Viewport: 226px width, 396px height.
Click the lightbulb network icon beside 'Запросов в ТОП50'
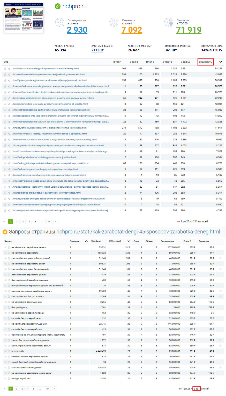pyautogui.click(x=169, y=22)
